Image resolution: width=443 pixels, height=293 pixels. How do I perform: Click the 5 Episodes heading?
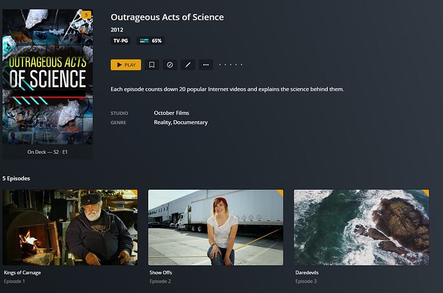[16, 178]
